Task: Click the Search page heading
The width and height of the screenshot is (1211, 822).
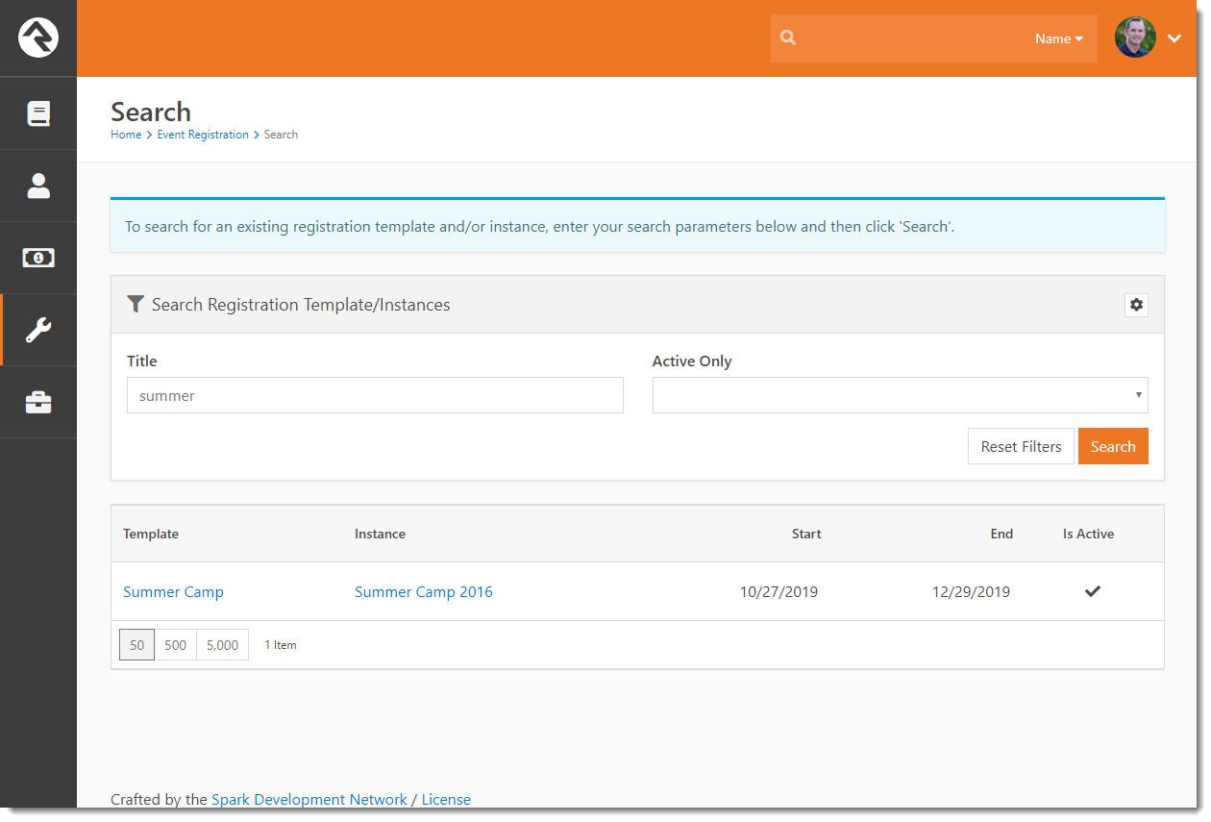Action: pos(151,112)
